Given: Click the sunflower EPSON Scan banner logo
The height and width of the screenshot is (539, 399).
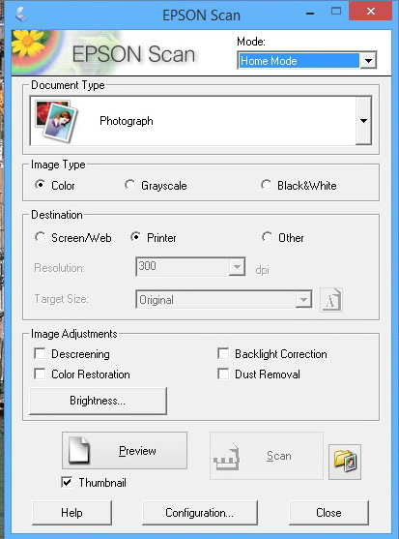Looking at the screenshot, I should pyautogui.click(x=36, y=51).
